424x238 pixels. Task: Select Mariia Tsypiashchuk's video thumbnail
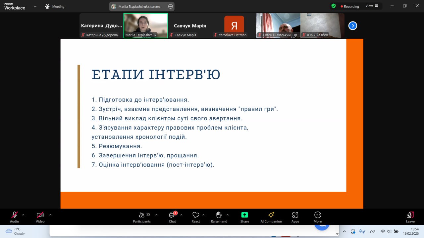click(x=146, y=25)
